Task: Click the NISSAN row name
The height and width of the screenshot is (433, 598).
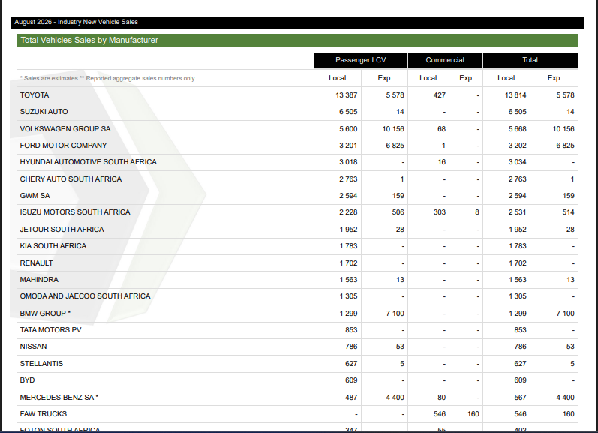Action: click(x=33, y=347)
